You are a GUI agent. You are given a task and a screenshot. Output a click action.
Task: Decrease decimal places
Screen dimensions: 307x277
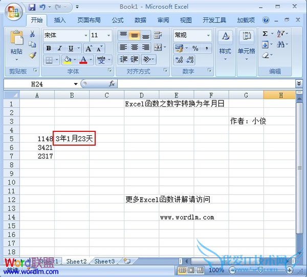[x=190, y=60]
